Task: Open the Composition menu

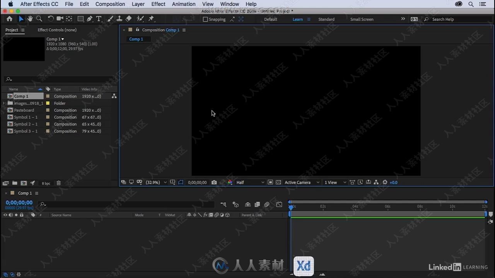Action: [x=110, y=4]
